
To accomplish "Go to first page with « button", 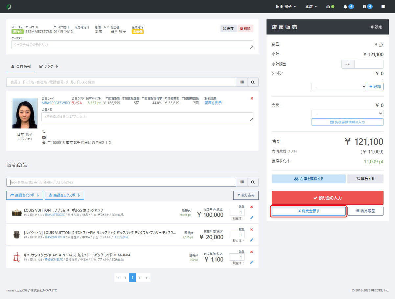I will [x=118, y=278].
